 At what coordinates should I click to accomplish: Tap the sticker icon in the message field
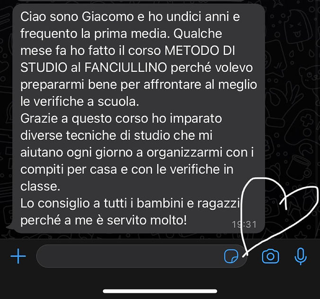click(231, 256)
